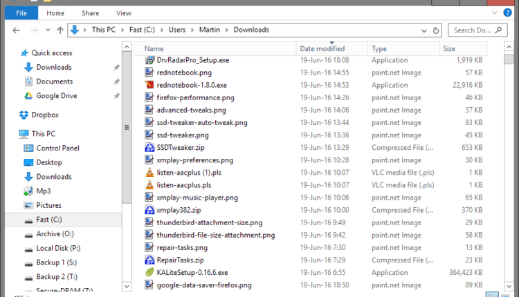Click the navigation pane scroll down arrow
This screenshot has width=519, height=297.
click(127, 286)
